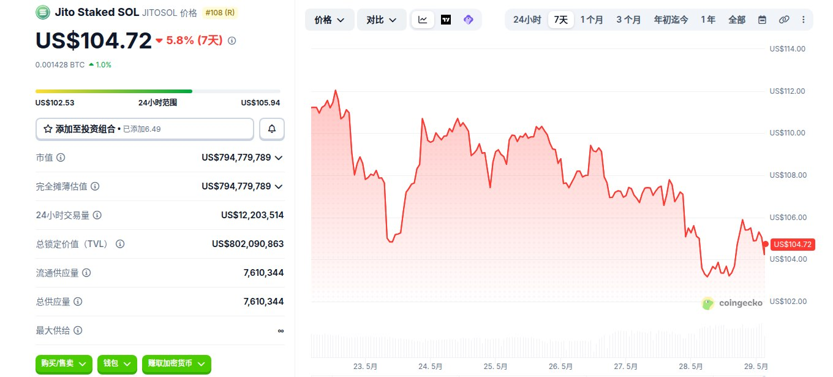Show info tooltip for 完全摊薄估值
Screen dimensions: 833x377
pyautogui.click(x=95, y=186)
